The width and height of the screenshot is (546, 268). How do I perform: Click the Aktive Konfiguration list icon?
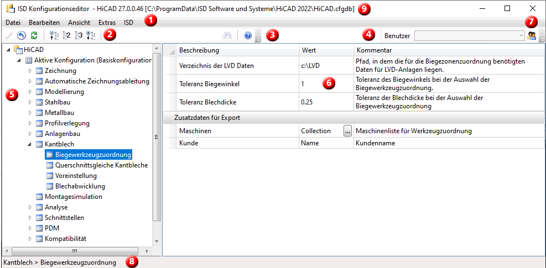point(29,60)
